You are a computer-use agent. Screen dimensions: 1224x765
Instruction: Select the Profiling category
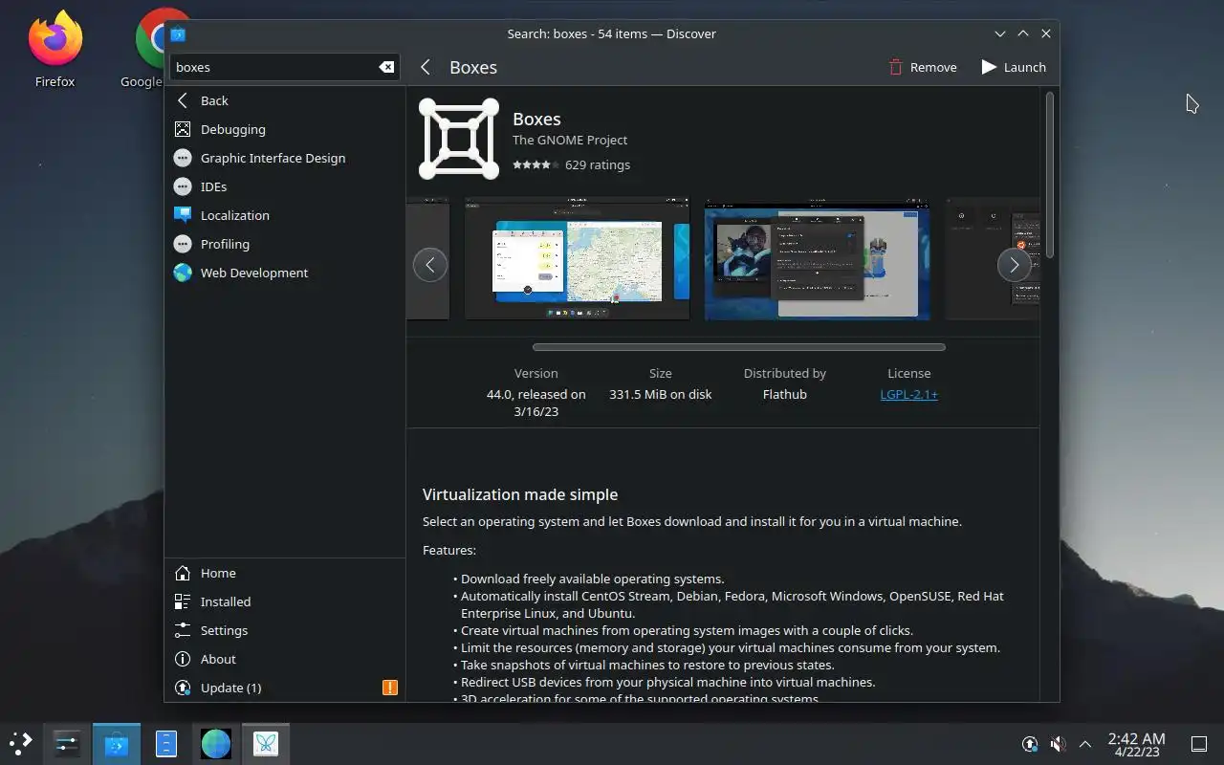[x=285, y=244]
